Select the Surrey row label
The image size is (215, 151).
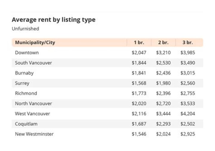(22, 83)
